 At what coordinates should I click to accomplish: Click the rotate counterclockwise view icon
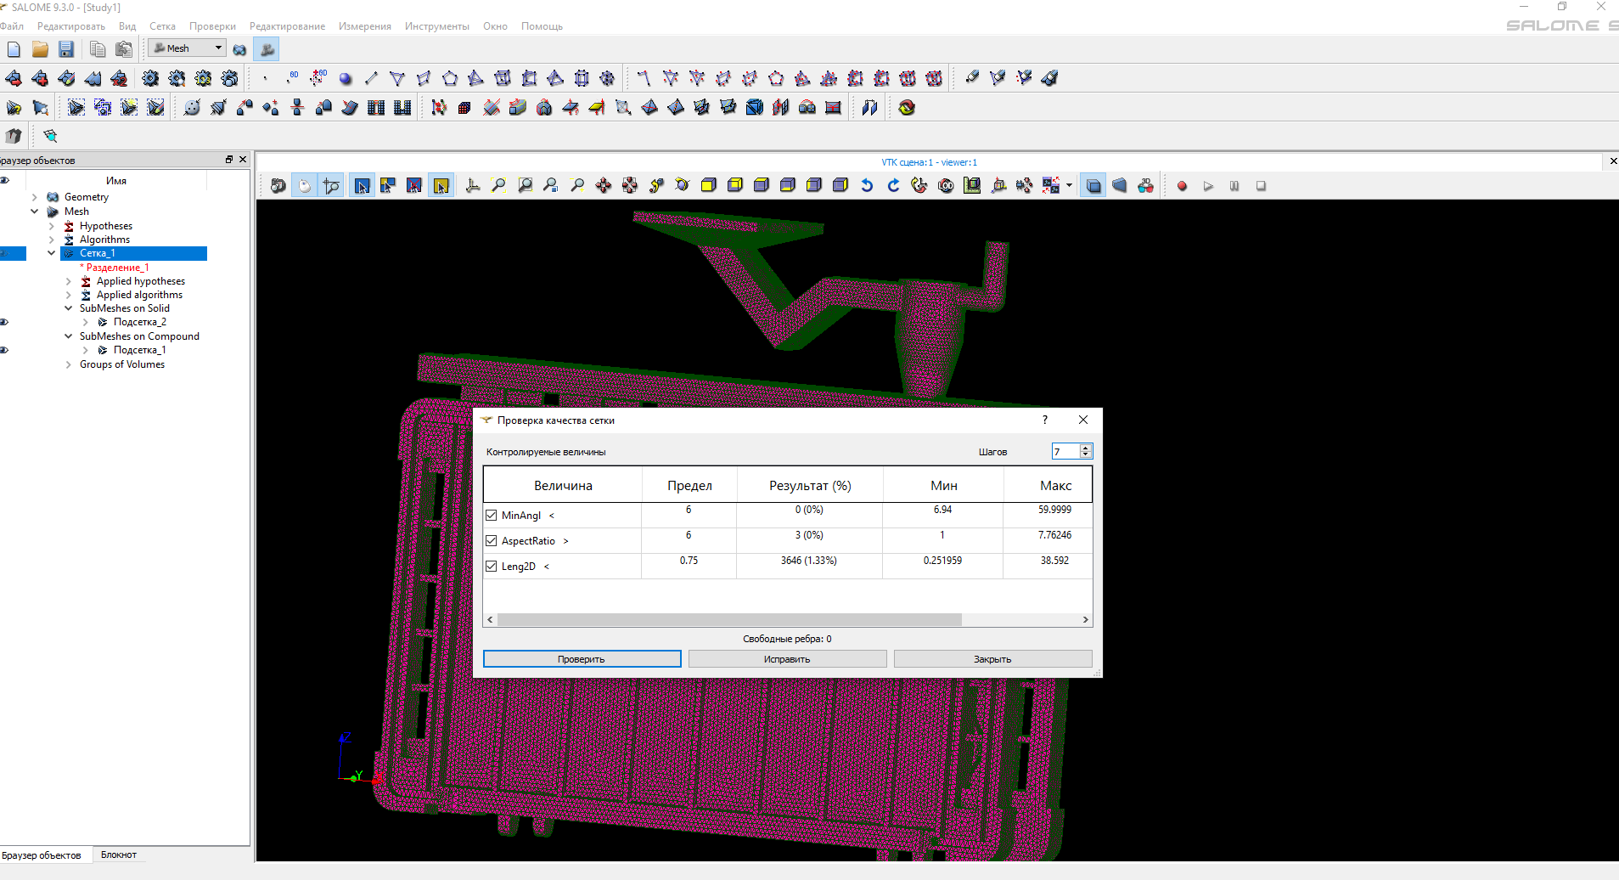tap(867, 186)
